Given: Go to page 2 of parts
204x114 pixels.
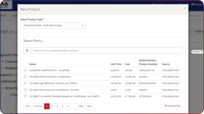Looking at the screenshot, I should 52,106.
